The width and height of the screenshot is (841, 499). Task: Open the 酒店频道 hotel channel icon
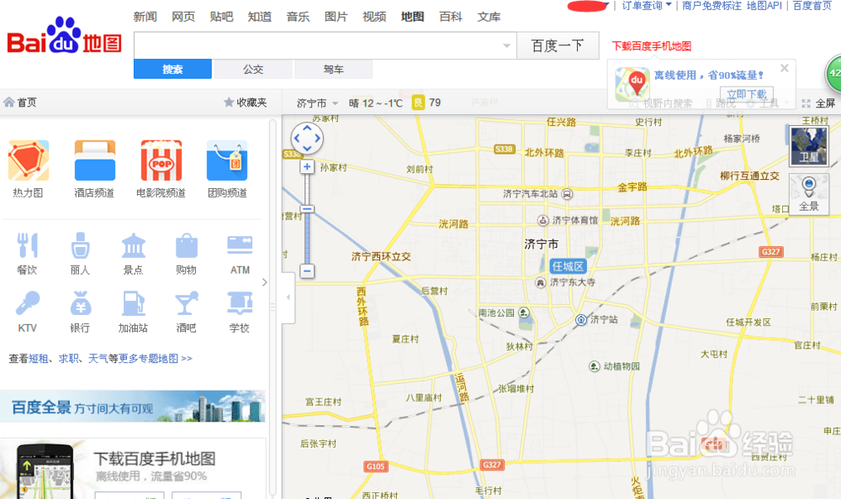click(95, 160)
